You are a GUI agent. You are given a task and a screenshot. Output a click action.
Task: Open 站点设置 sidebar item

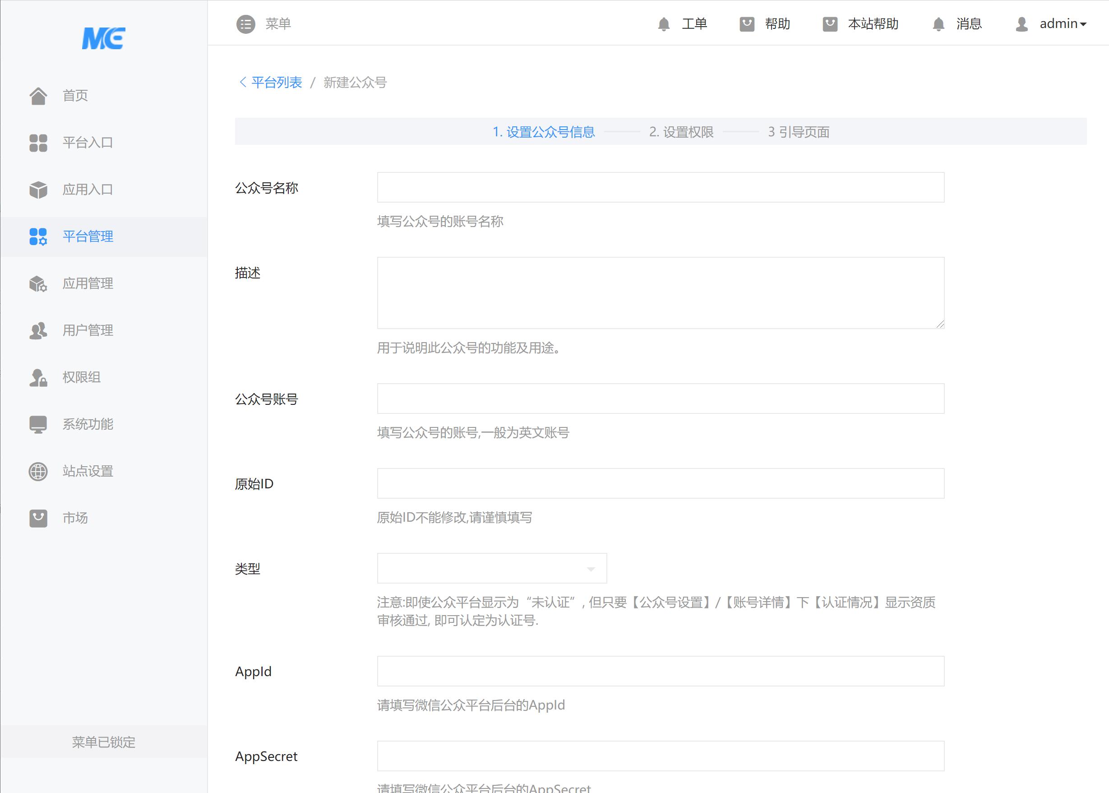(x=103, y=471)
